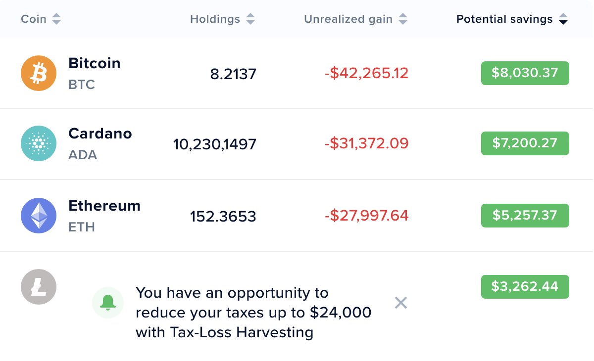Open the Bitcoin BTC name label
Image resolution: width=594 pixels, height=361 pixels.
[94, 73]
